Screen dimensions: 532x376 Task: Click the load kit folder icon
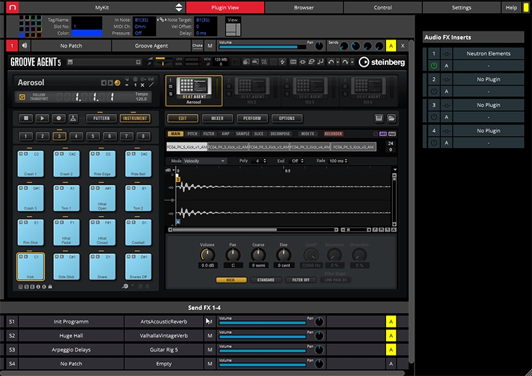pyautogui.click(x=391, y=119)
